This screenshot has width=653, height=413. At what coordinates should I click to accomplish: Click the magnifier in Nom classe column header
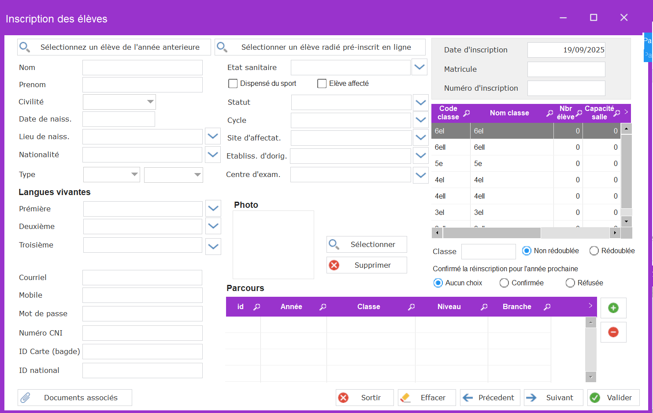(549, 113)
